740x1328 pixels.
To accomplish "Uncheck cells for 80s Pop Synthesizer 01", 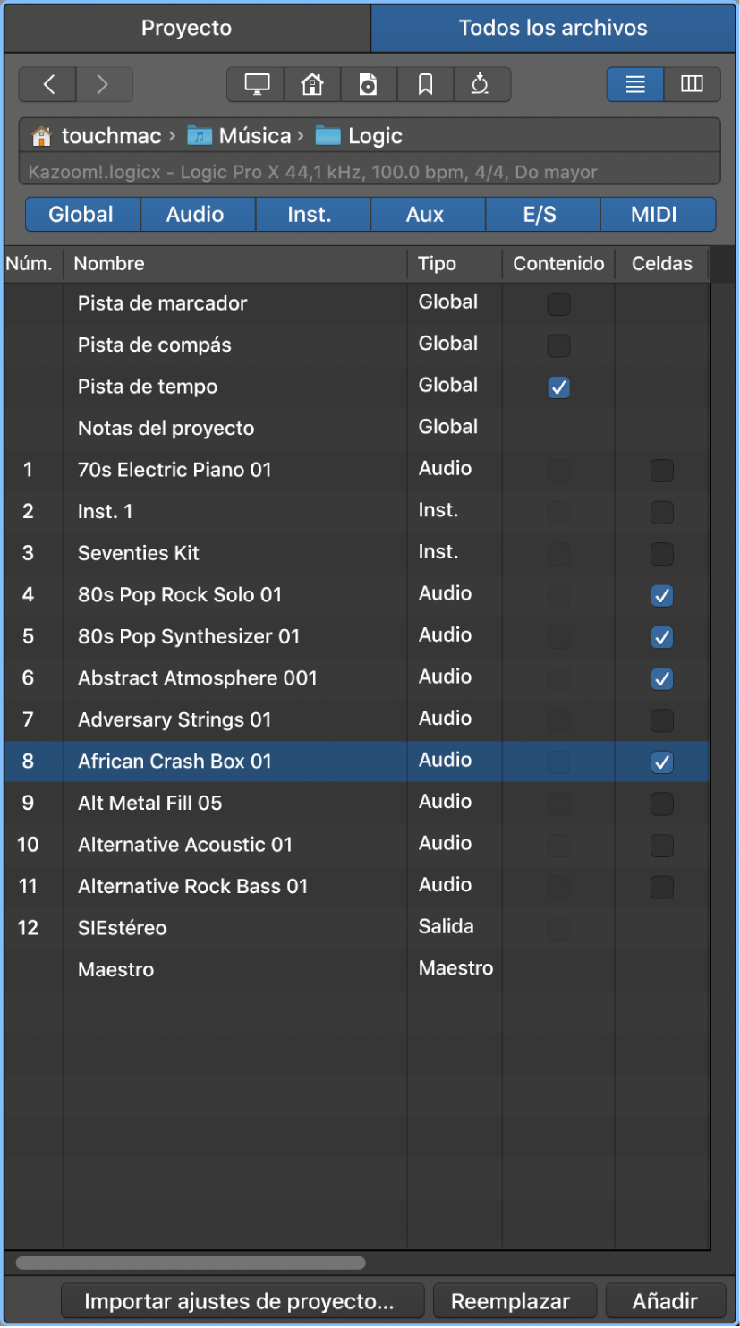I will pos(662,637).
